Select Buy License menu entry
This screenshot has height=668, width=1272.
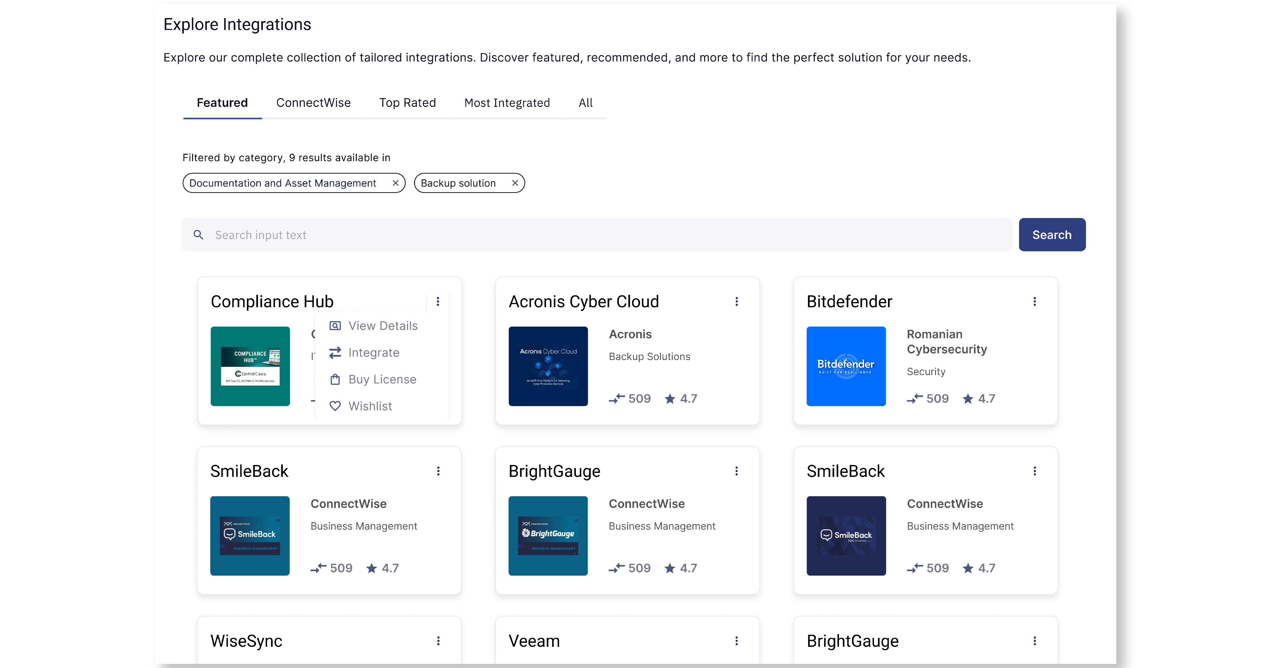click(382, 379)
